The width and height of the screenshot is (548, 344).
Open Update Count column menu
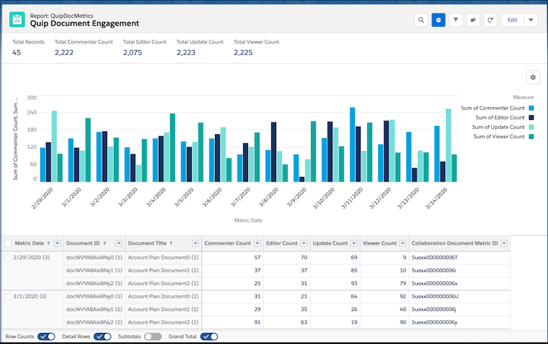click(x=354, y=243)
